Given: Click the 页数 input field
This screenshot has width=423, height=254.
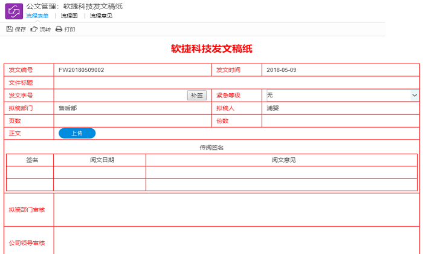Looking at the screenshot, I should (132, 121).
